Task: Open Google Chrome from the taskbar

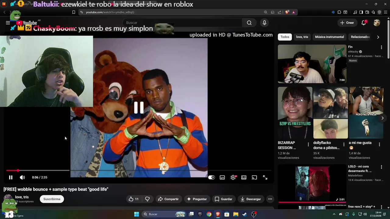Action: 209,214
